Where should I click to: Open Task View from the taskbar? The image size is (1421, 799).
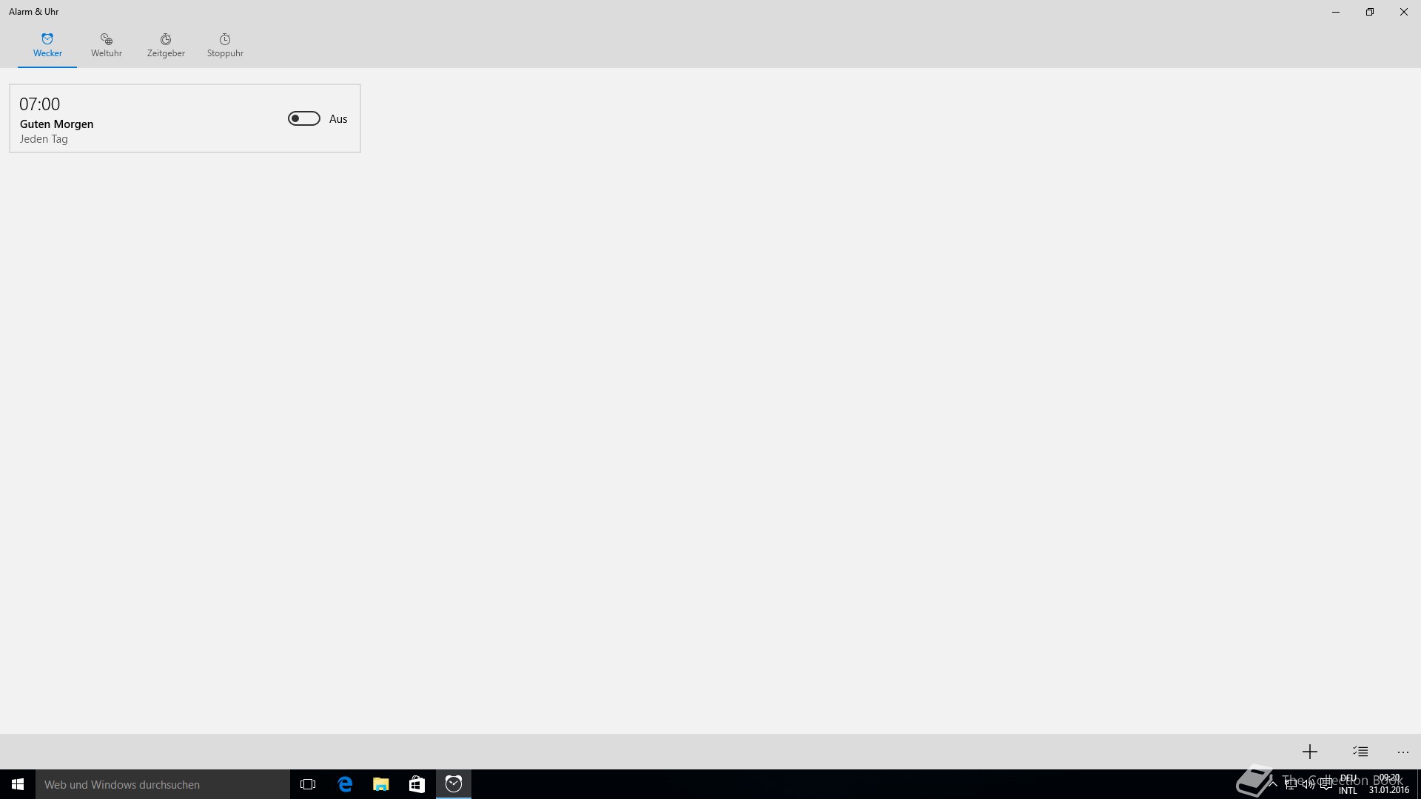[x=308, y=784]
